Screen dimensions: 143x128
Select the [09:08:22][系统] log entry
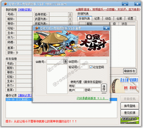coord(61,100)
